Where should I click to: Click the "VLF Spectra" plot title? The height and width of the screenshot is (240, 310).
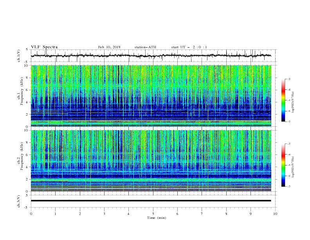tap(44, 47)
